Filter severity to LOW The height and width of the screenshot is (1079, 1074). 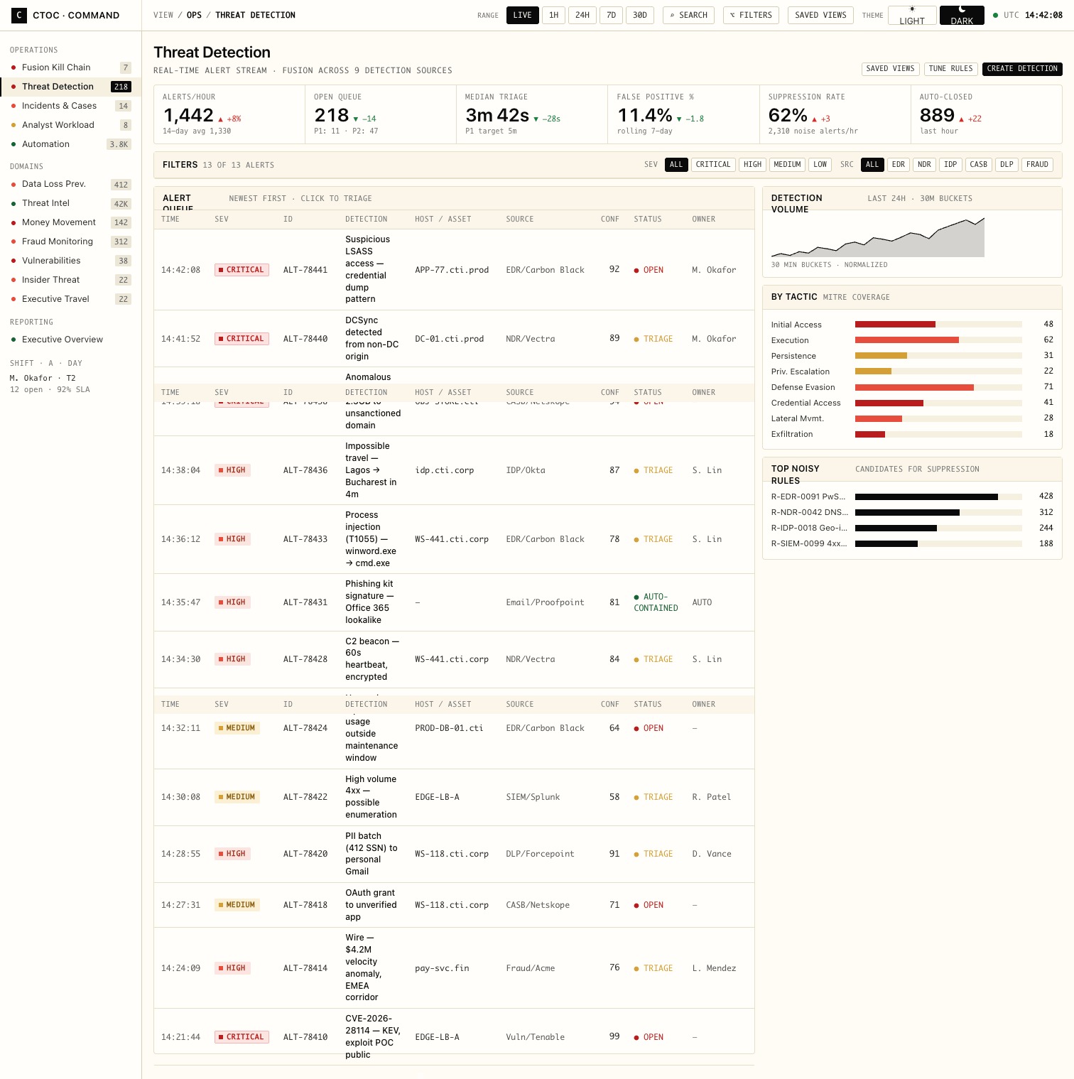tap(820, 165)
